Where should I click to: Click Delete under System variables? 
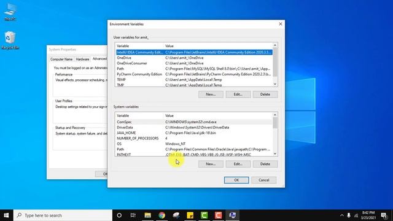tap(265, 164)
